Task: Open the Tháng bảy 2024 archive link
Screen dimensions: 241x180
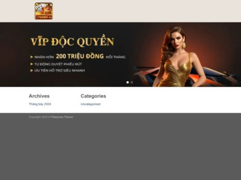Action: tap(40, 104)
